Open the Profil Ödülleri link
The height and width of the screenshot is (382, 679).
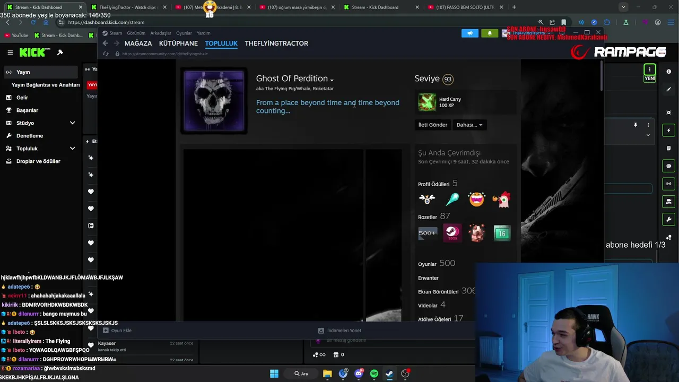433,184
